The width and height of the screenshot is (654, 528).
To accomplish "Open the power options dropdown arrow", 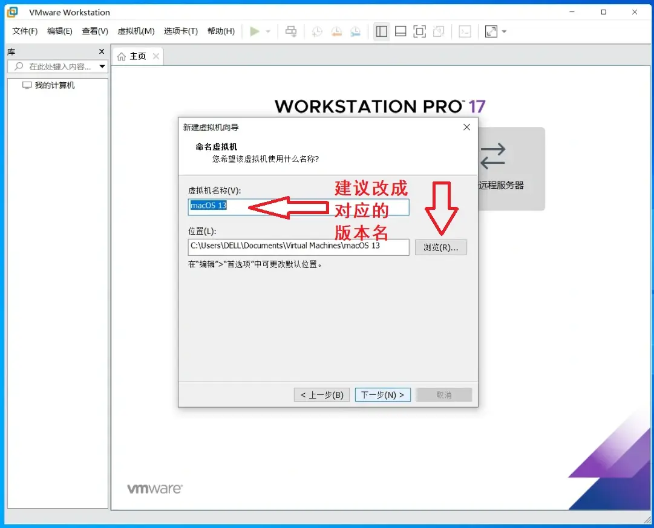I will click(x=268, y=31).
